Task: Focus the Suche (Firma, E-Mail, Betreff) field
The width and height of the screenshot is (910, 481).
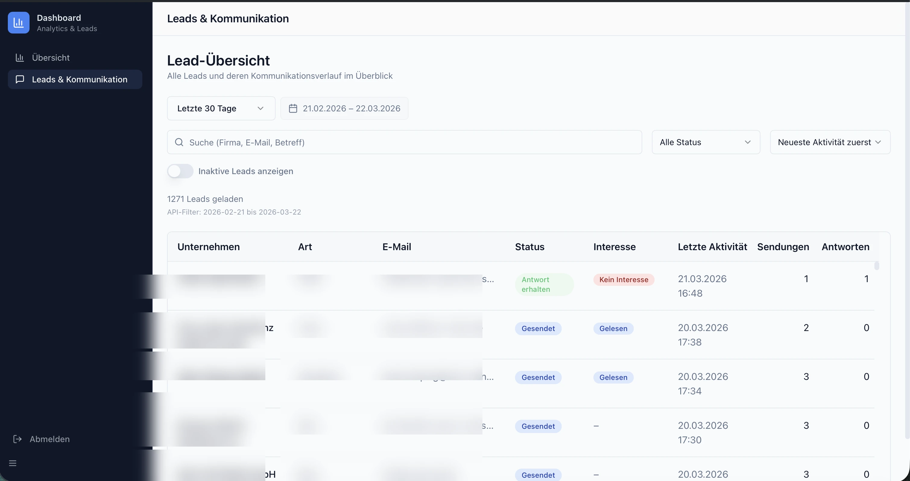Action: click(x=404, y=142)
